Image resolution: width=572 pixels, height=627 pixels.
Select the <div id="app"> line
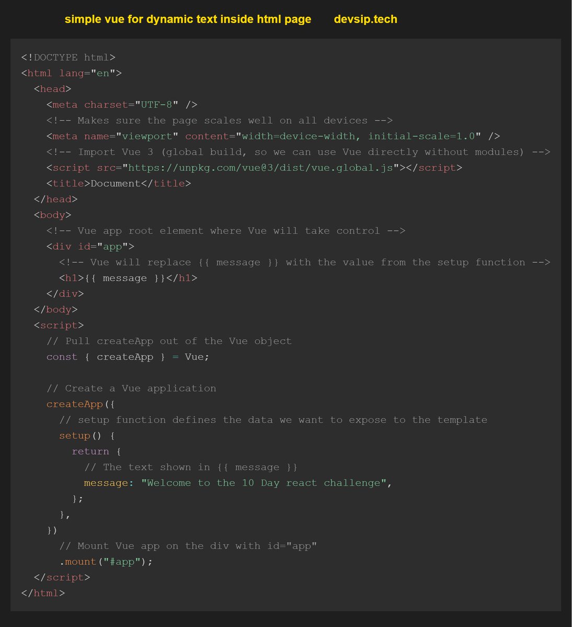click(x=90, y=246)
